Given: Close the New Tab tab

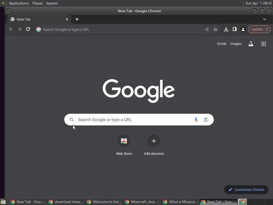Looking at the screenshot, I should [67, 19].
